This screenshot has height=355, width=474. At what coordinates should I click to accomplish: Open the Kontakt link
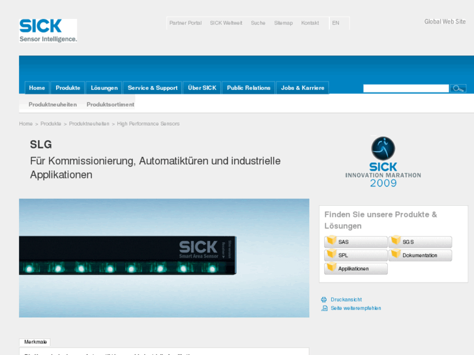tap(310, 23)
